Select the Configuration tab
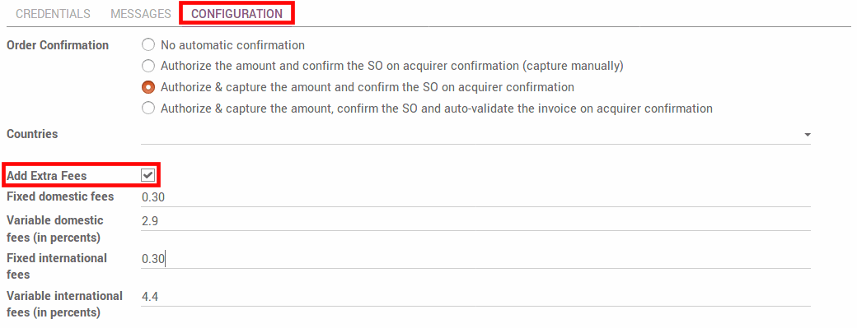Screen dimensions: 857x328 (x=237, y=14)
